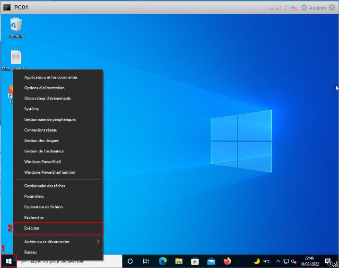Launch Firefox from the taskbar

[227, 261]
